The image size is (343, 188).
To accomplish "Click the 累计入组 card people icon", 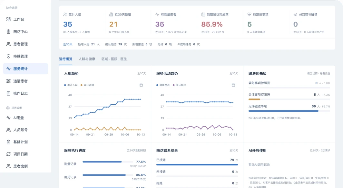I will pyautogui.click(x=65, y=15).
